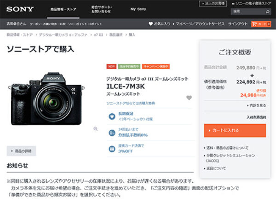The image size is (276, 202).
Task: Click the 商品の詳細 button
Action: click(21, 151)
